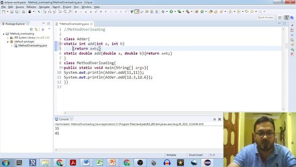Image resolution: width=296 pixels, height=167 pixels.
Task: Click the Save All toolbar icon
Action: [17, 12]
